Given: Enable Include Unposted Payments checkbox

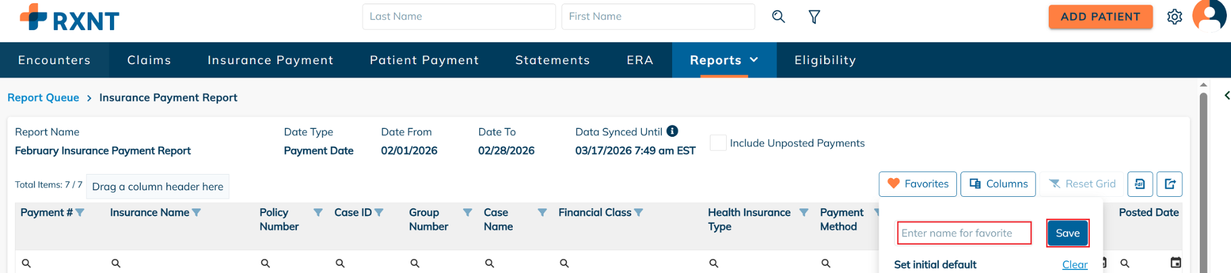Looking at the screenshot, I should click(x=718, y=143).
